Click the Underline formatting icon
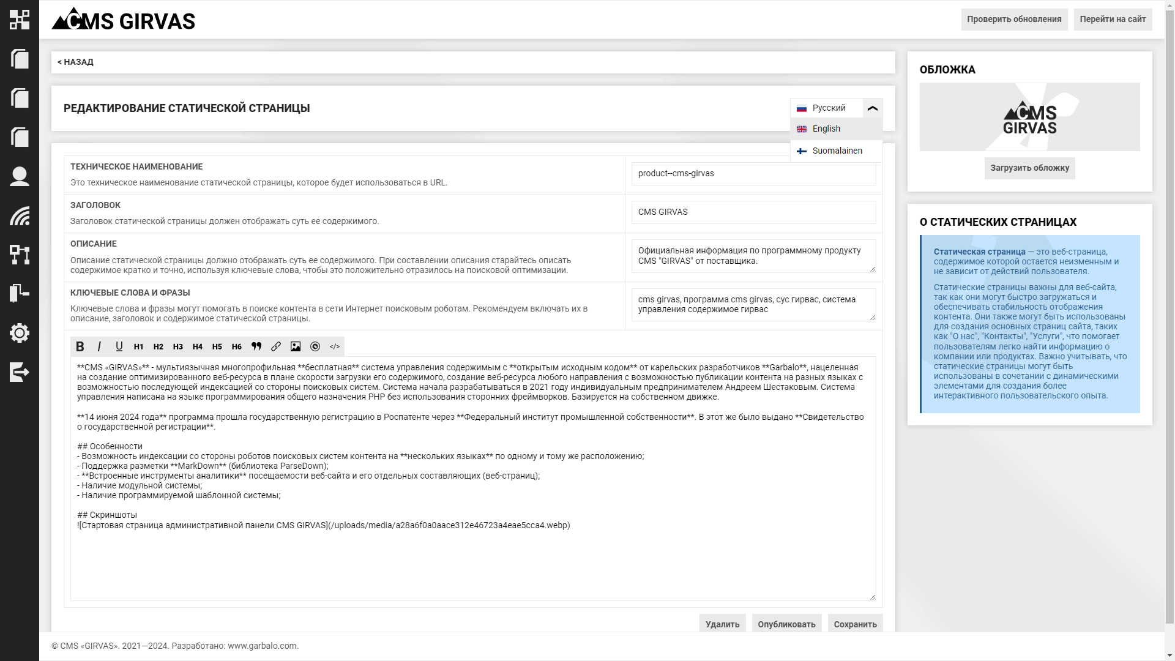Image resolution: width=1175 pixels, height=661 pixels. (119, 346)
